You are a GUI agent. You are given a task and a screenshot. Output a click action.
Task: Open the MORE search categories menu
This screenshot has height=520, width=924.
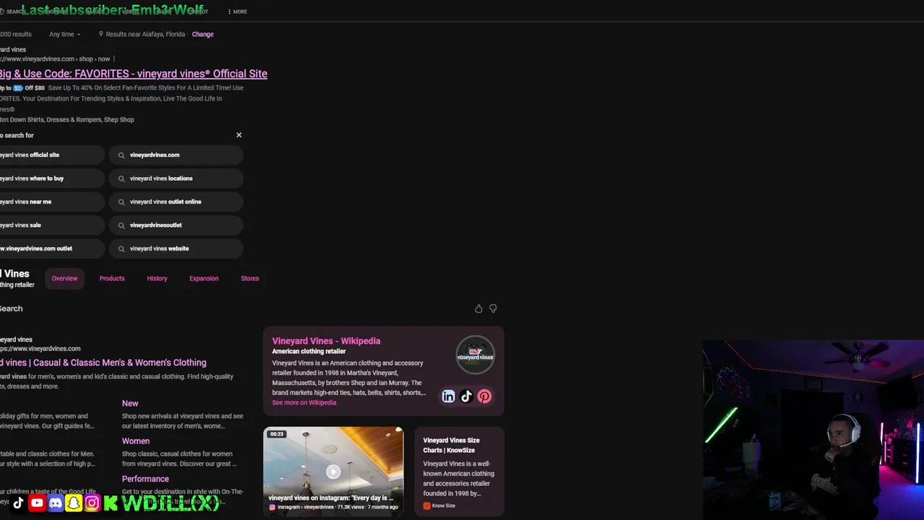[237, 12]
